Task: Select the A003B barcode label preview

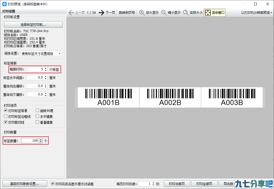Action: click(232, 97)
